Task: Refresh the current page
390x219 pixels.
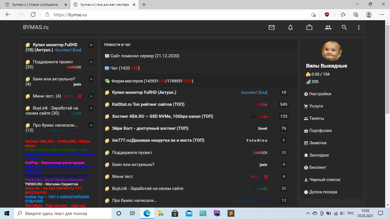Action: (x=33, y=15)
